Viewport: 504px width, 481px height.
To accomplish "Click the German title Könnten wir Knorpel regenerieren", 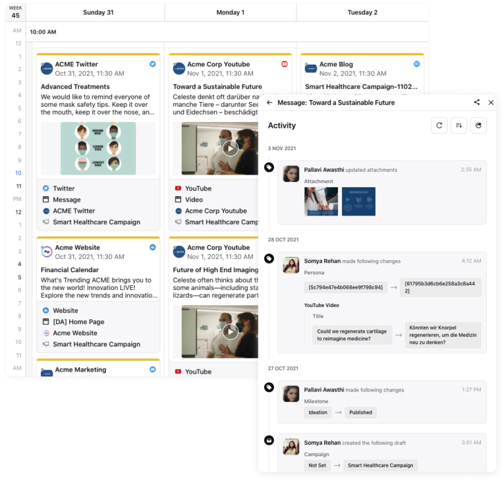I will (x=443, y=335).
